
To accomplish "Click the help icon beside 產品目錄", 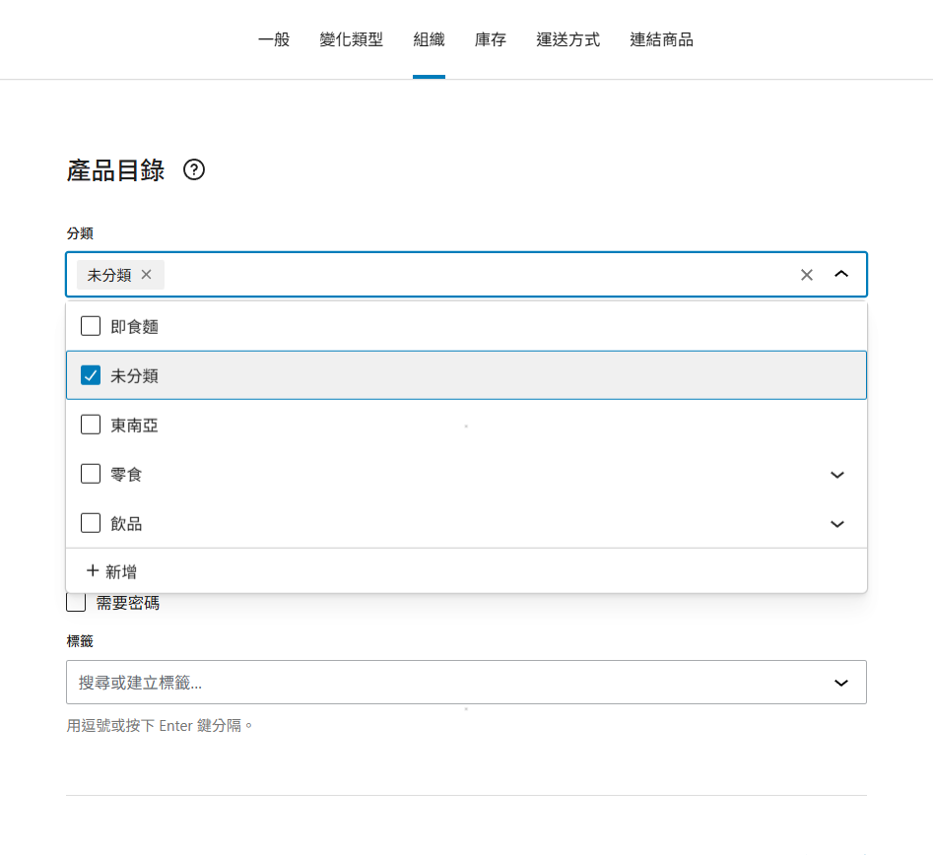I will [x=194, y=170].
